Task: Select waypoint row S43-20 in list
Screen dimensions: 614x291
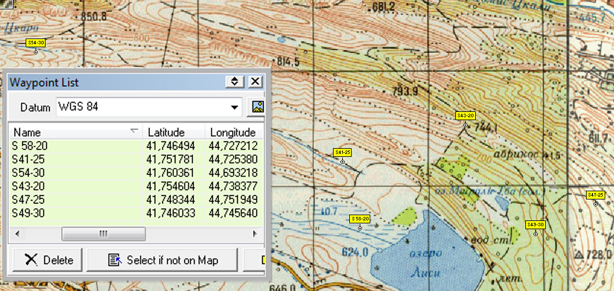Action: point(136,186)
